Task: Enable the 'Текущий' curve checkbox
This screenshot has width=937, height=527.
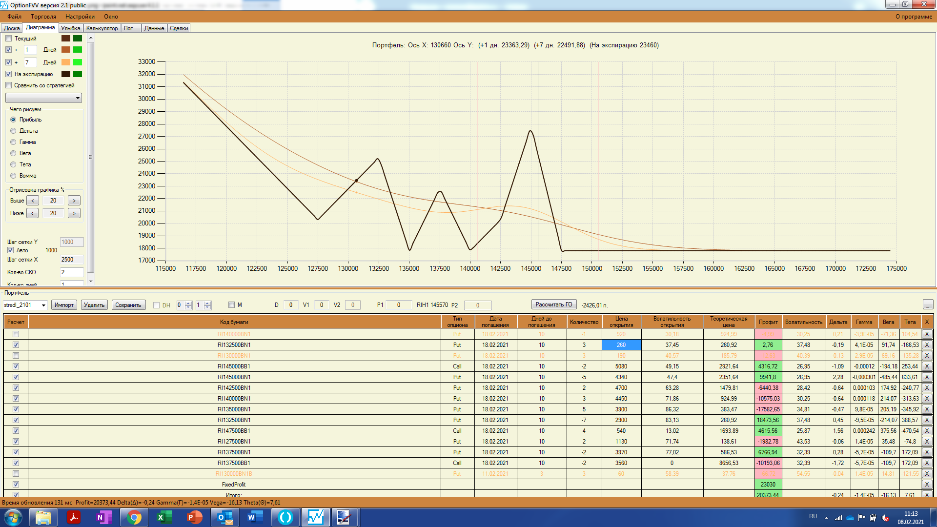Action: [9, 39]
